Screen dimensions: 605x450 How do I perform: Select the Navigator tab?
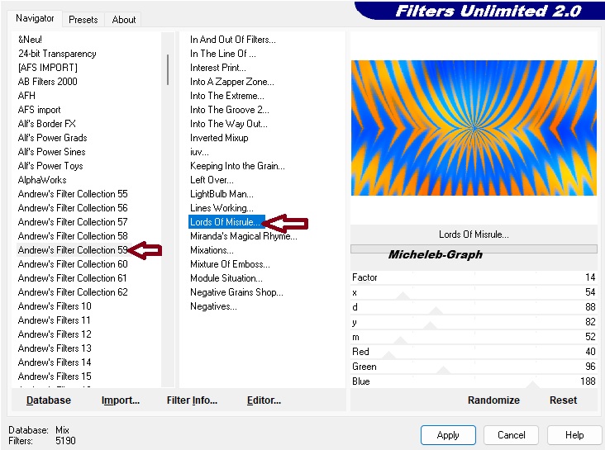point(35,18)
